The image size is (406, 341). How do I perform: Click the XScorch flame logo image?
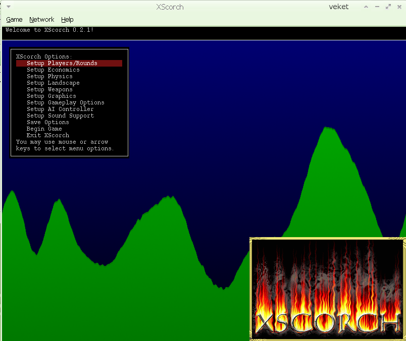(x=327, y=288)
